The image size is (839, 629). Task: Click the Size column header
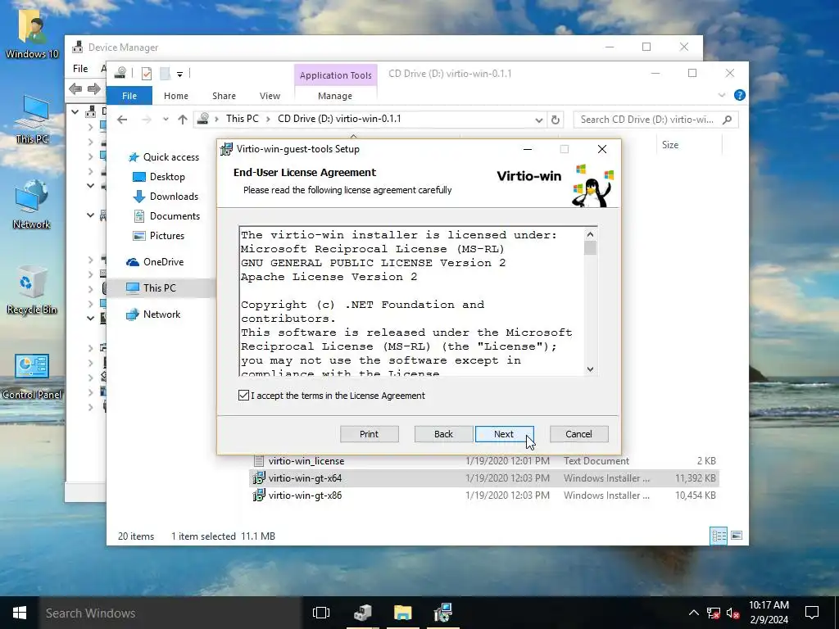pos(670,144)
